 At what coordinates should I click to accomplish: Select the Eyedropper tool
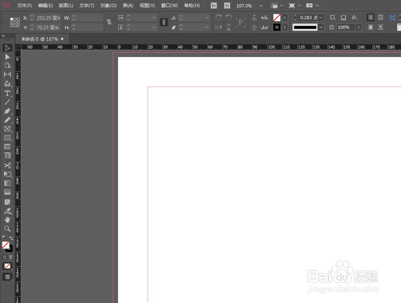(x=7, y=211)
